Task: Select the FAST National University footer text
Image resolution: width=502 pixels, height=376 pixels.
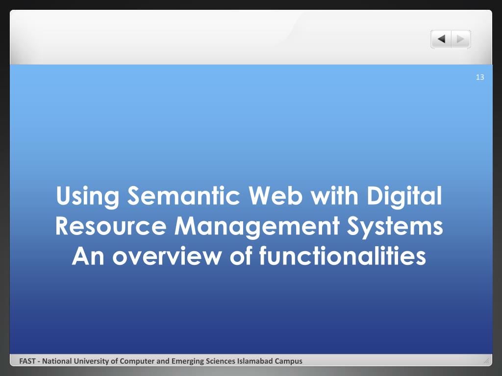Action: [x=161, y=361]
